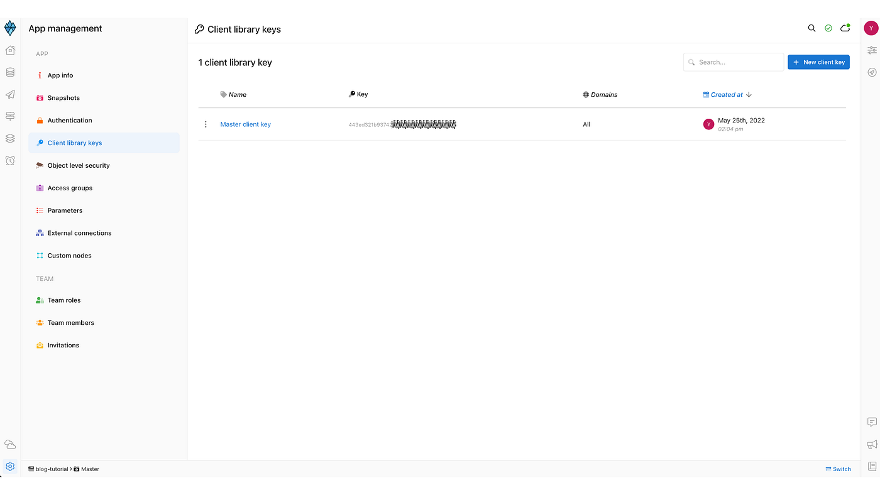Open the Team members section
This screenshot has height=495, width=880.
click(71, 322)
